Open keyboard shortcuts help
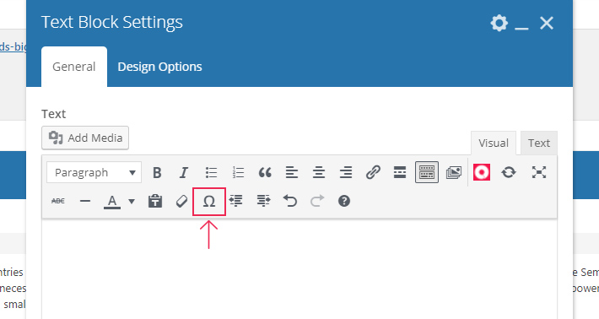Viewport: 599px width, 319px height. click(x=344, y=201)
